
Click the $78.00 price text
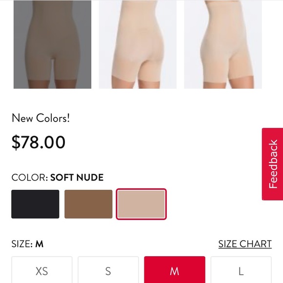point(38,142)
